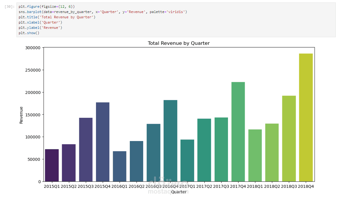The image size is (337, 199).
Task: Click the 2015Q4 bar
Action: pyautogui.click(x=102, y=142)
